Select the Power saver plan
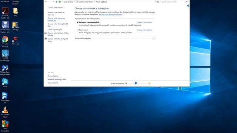Viewport: 237px width, 133px height. [x=78, y=30]
